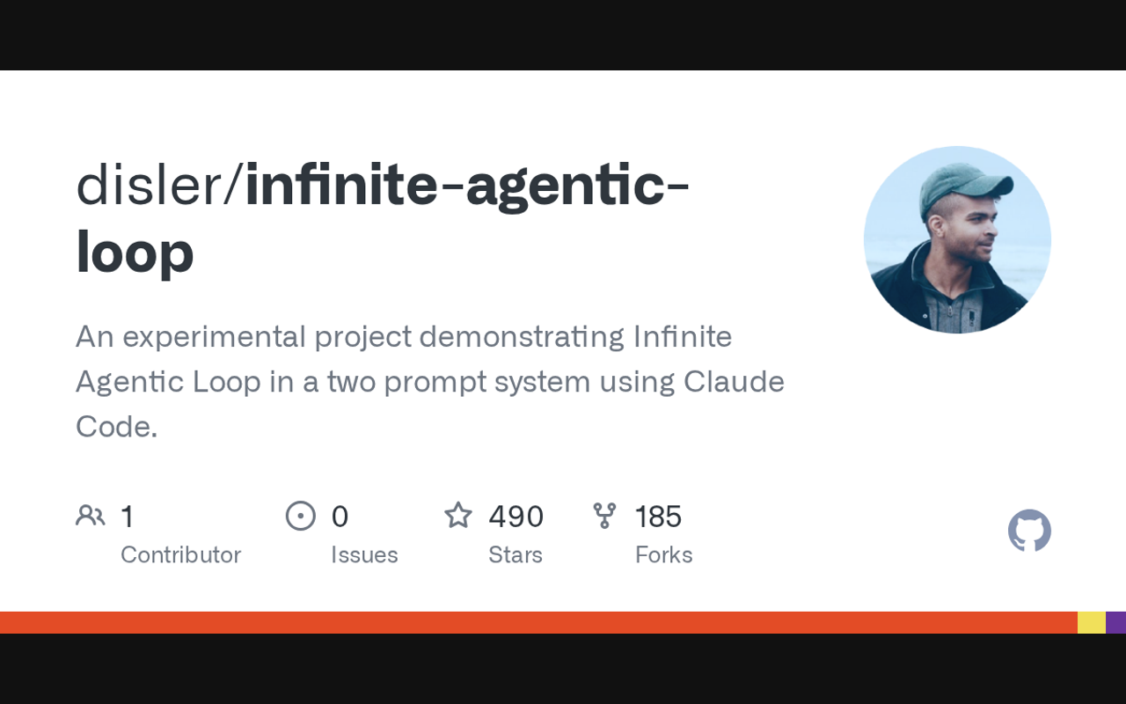
Task: Click the profile avatar of disler
Action: tap(957, 239)
